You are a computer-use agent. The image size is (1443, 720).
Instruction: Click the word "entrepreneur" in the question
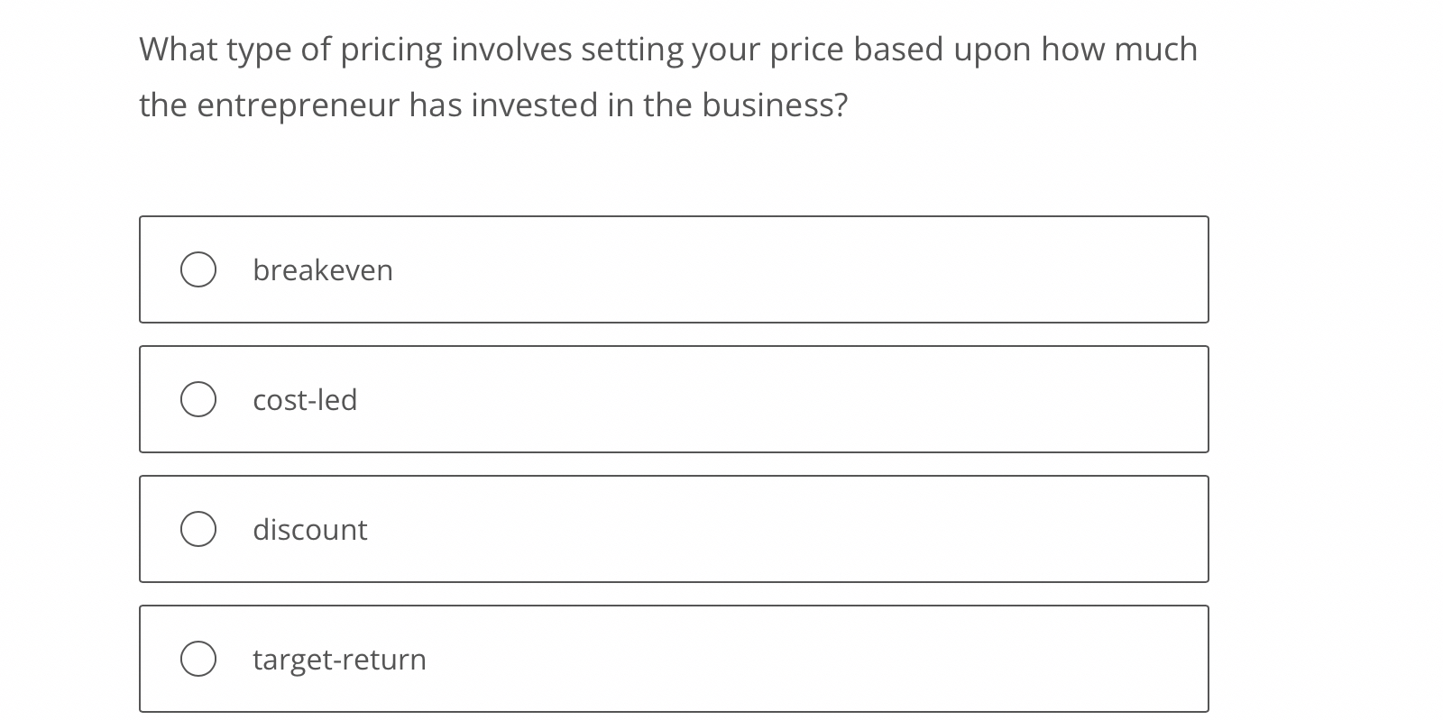pyautogui.click(x=298, y=106)
